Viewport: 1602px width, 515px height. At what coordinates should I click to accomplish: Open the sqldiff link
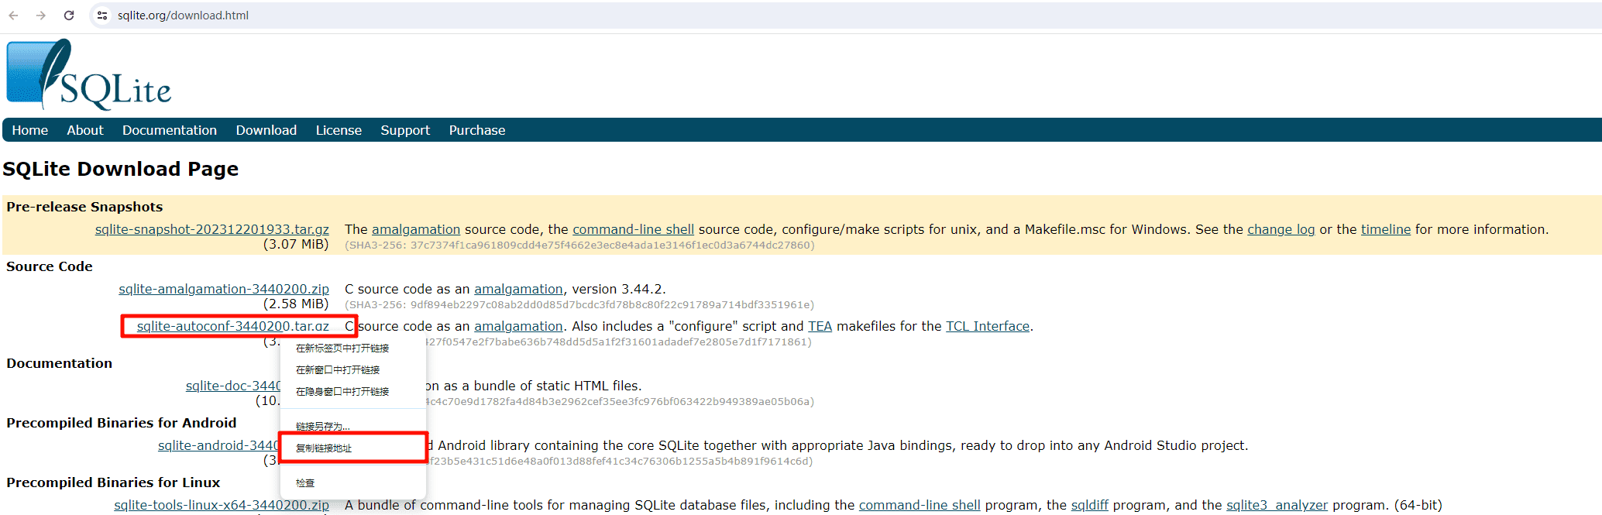pos(1090,505)
